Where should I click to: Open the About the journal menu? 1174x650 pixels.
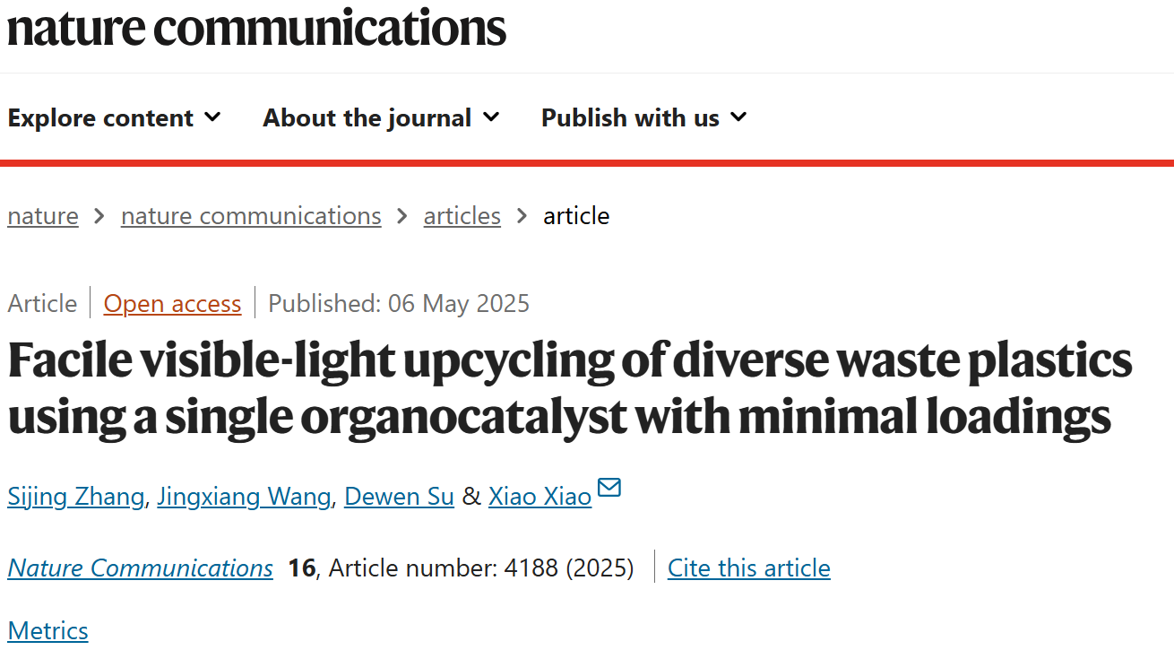[381, 118]
